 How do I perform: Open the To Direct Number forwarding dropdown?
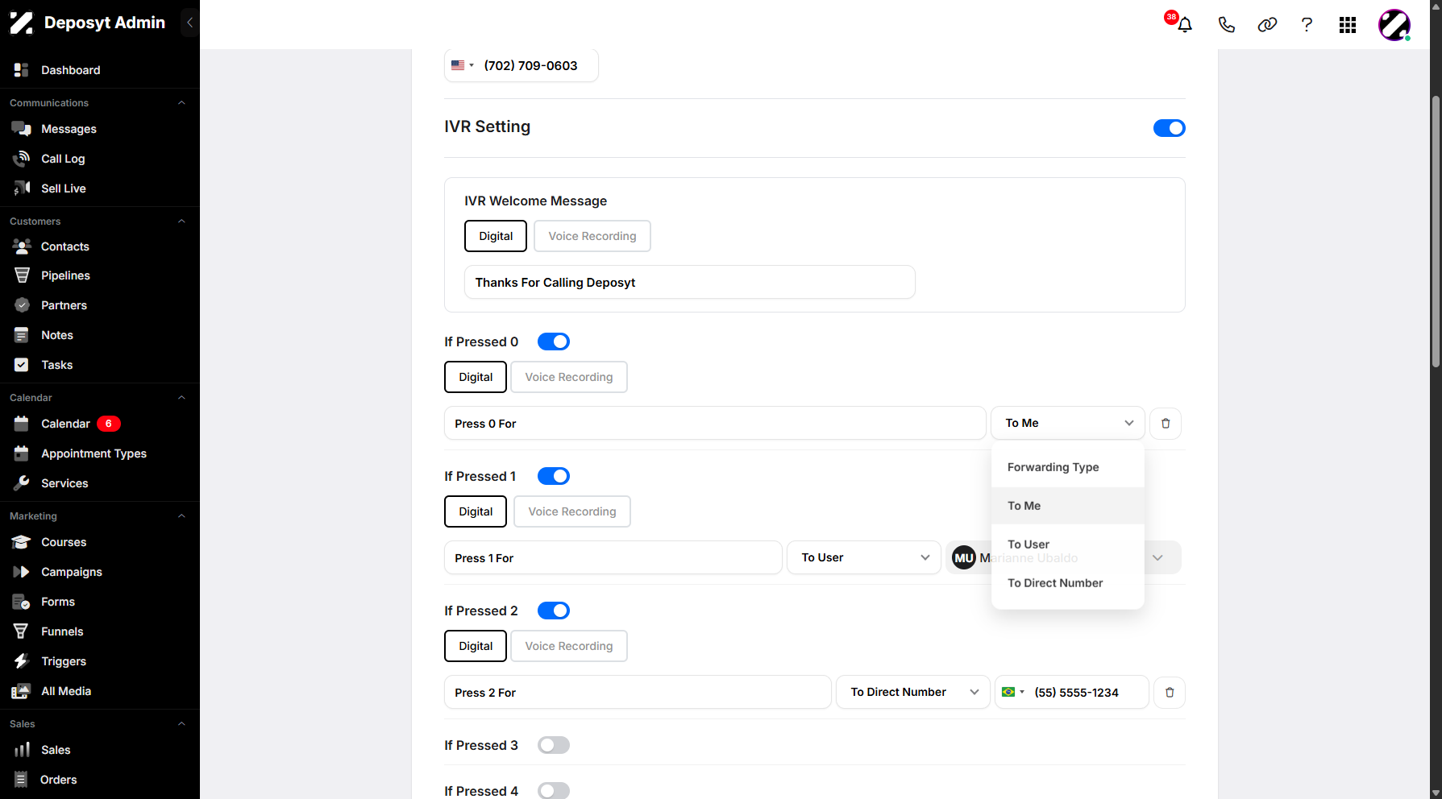913,693
